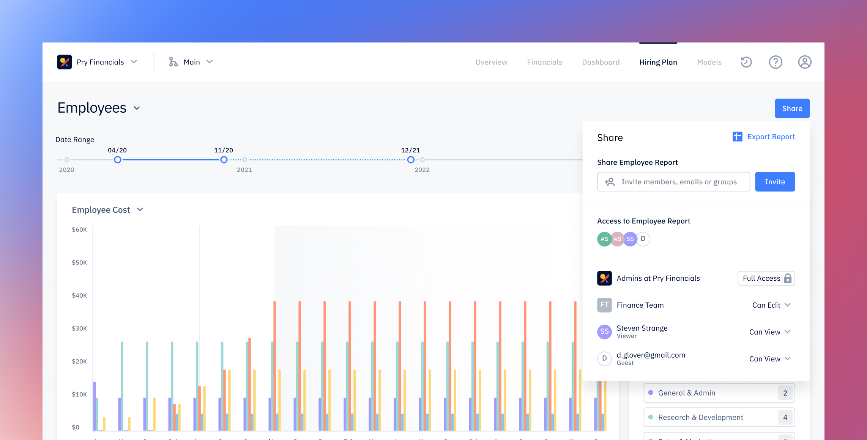Open the Employee Cost chart dropdown
The image size is (867, 440).
(x=140, y=210)
